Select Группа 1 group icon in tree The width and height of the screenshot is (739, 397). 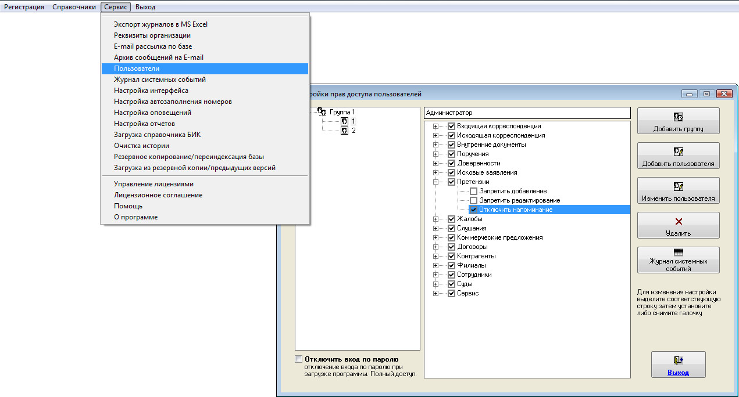pyautogui.click(x=322, y=111)
